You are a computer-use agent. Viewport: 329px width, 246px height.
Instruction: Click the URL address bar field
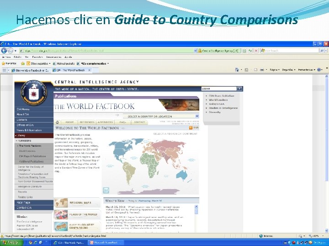pyautogui.click(x=106, y=51)
